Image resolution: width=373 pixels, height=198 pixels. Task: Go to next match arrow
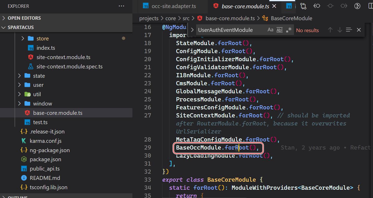tap(340, 30)
